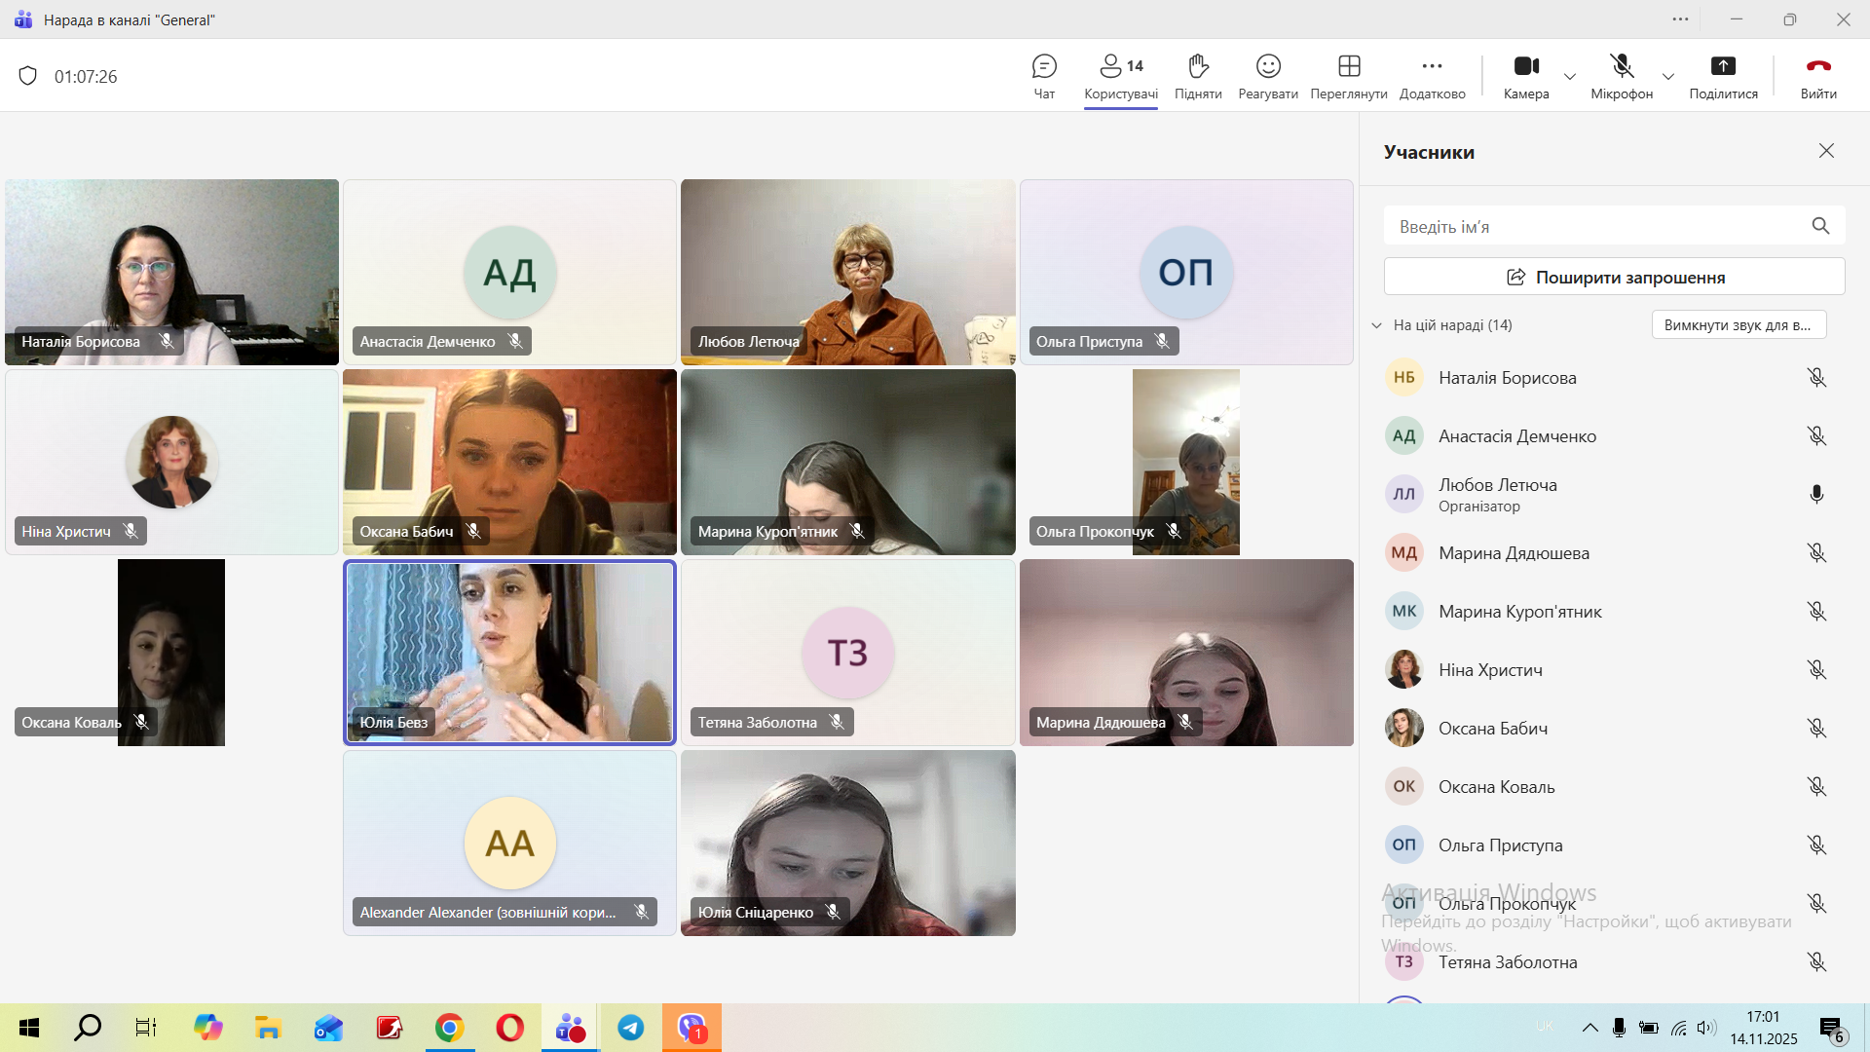Viewport: 1870px width, 1052px height.
Task: Click the 'Поширити запрошення' button
Action: pos(1614,277)
